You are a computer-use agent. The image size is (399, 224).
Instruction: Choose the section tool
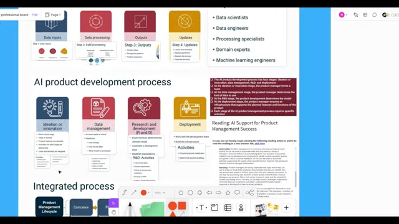pyautogui.click(x=214, y=207)
